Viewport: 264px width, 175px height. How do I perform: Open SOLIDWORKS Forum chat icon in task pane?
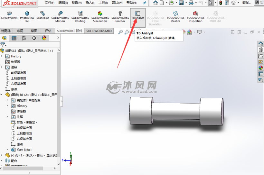tap(261, 80)
